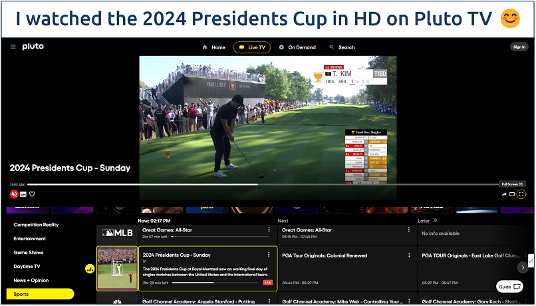Advance the guide with right arrow button
This screenshot has height=306, width=536.
pyautogui.click(x=523, y=267)
